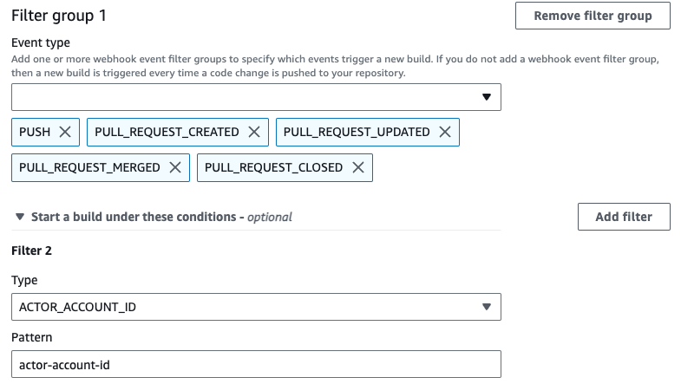Select the PULL_REQUEST_MERGED tag label
681x384 pixels.
(89, 167)
